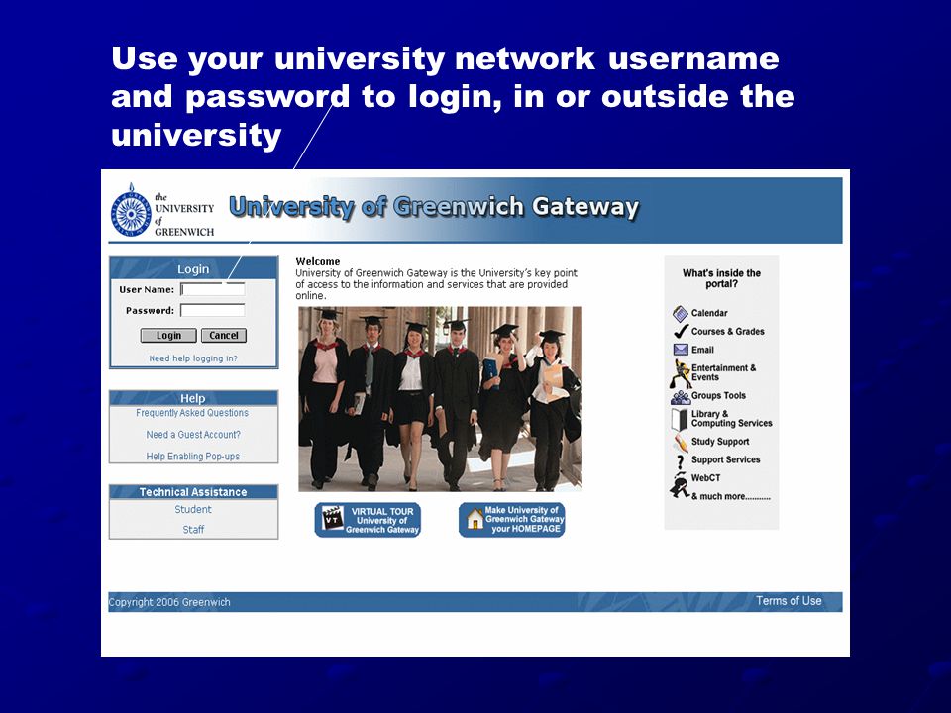
Task: Click the Library & Computing Services label
Action: click(x=731, y=418)
